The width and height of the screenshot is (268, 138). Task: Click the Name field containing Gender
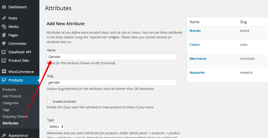112,57
